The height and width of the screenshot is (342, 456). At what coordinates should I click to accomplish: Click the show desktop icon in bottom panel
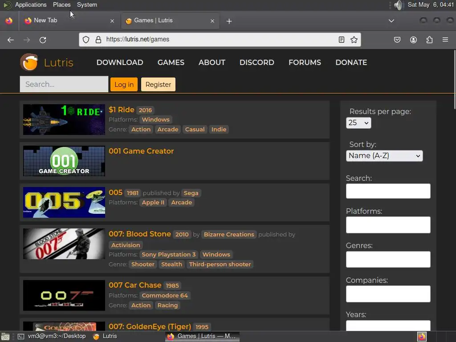tap(5, 337)
